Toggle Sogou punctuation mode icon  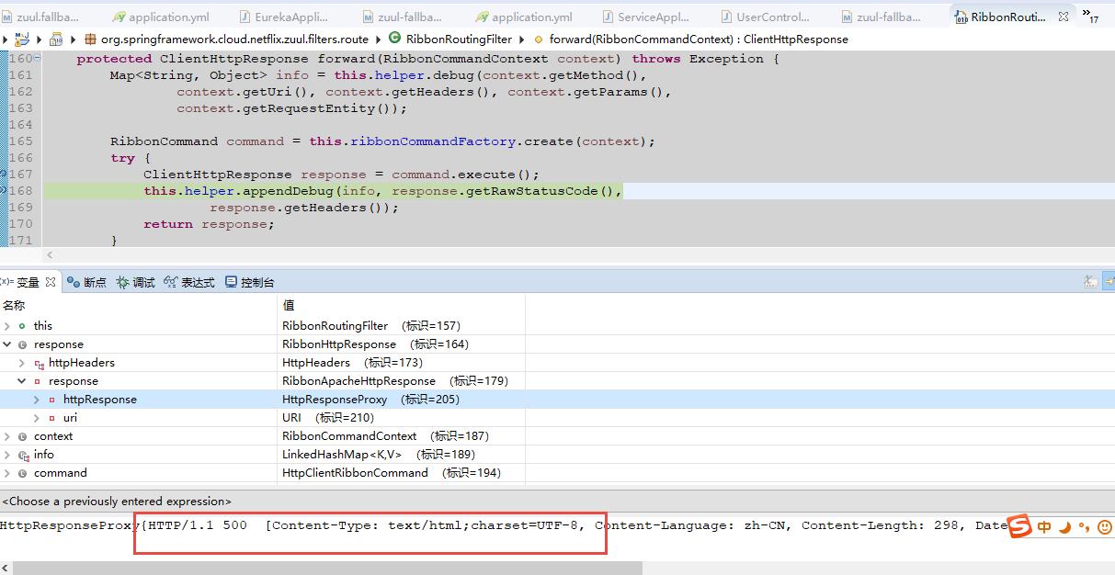pyautogui.click(x=1084, y=527)
